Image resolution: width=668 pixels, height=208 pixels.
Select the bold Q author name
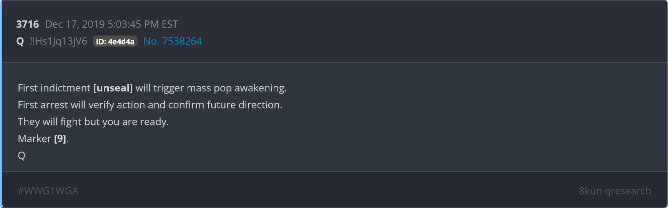[x=20, y=41]
